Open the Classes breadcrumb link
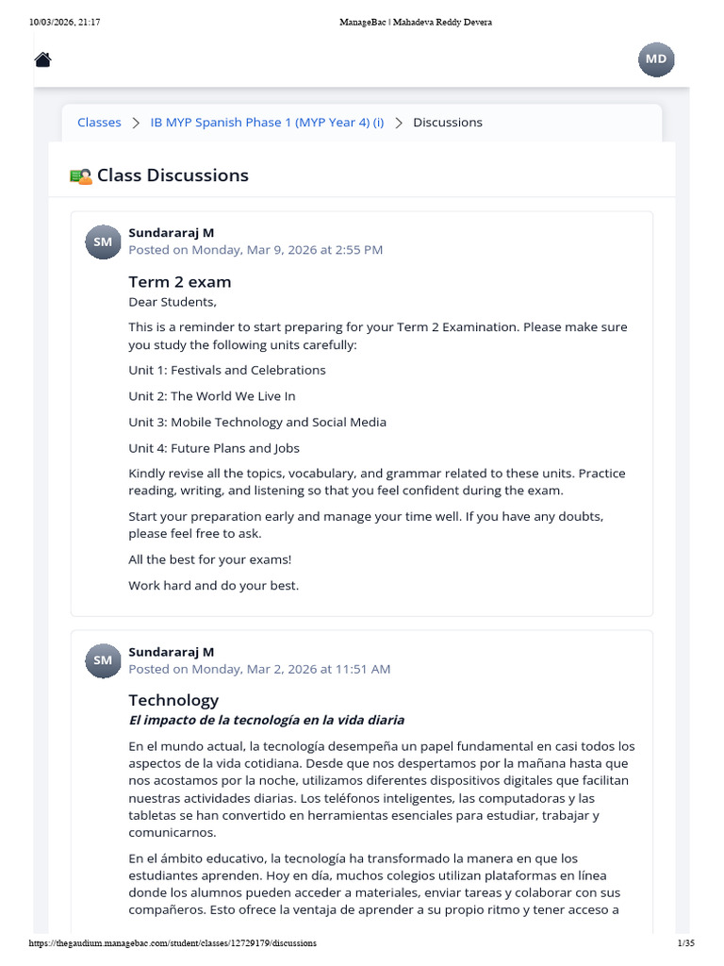Image resolution: width=724 pixels, height=966 pixels. tap(99, 123)
